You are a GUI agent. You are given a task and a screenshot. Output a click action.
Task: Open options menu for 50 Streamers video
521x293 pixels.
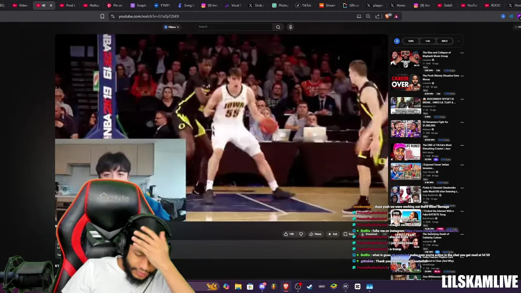pyautogui.click(x=462, y=122)
